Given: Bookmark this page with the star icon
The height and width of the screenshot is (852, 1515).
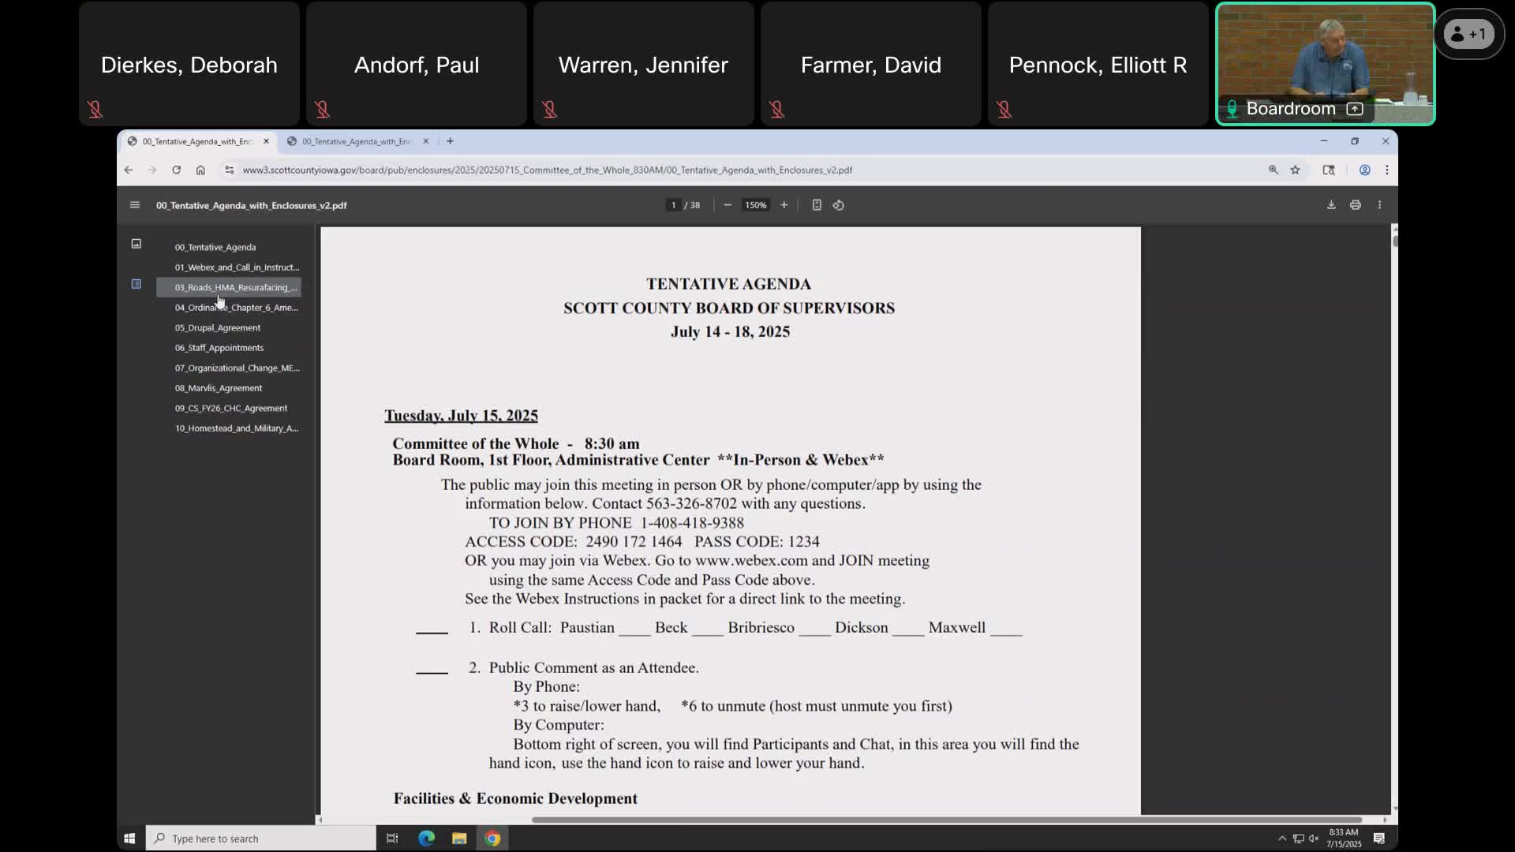Looking at the screenshot, I should 1295,170.
